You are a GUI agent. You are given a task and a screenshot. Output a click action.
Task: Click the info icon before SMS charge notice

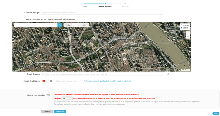(x=85, y=81)
